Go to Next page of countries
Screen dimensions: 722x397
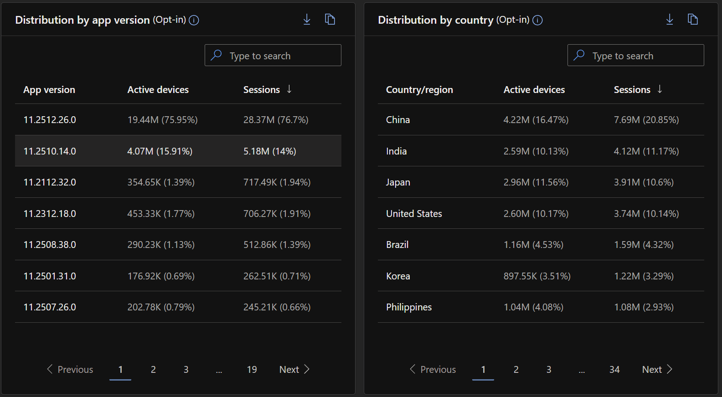(x=657, y=370)
